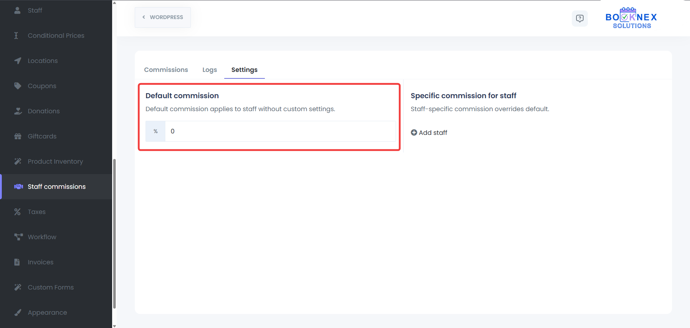The image size is (690, 328).
Task: Open the Logs tab
Action: click(x=210, y=70)
